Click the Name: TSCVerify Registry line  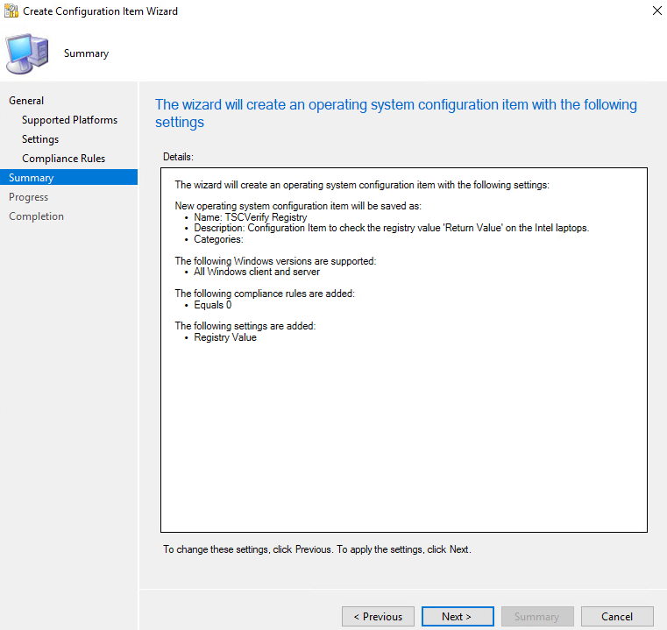251,217
